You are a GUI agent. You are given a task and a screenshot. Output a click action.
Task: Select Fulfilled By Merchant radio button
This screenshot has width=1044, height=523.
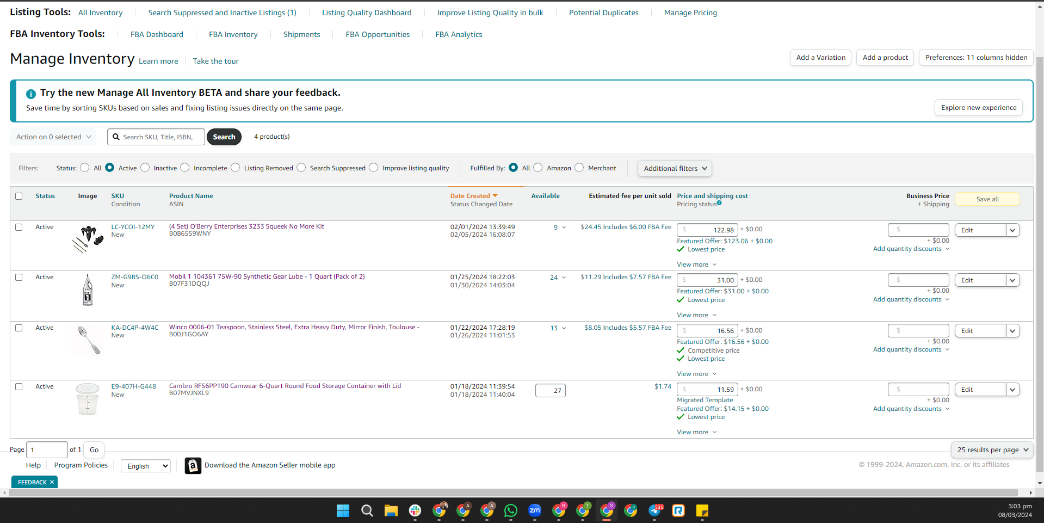(x=579, y=168)
